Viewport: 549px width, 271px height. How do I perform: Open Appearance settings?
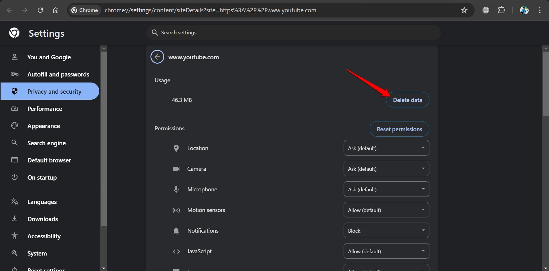(x=50, y=126)
